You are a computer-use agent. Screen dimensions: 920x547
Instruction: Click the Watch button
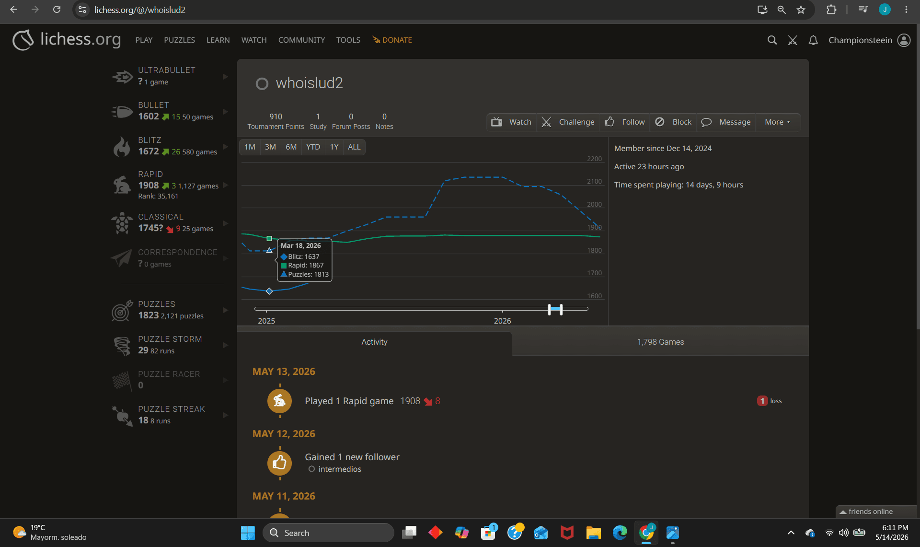pos(511,122)
